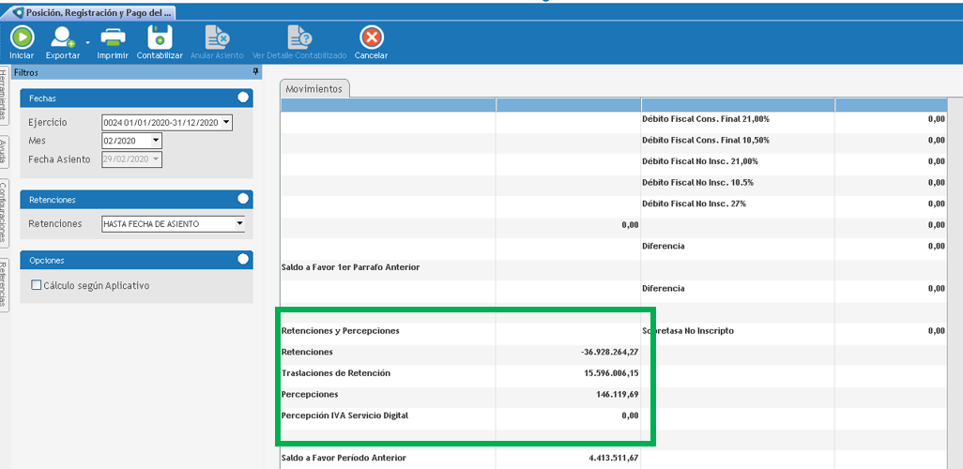Click the Iniciar play icon
The image size is (963, 469).
click(22, 38)
